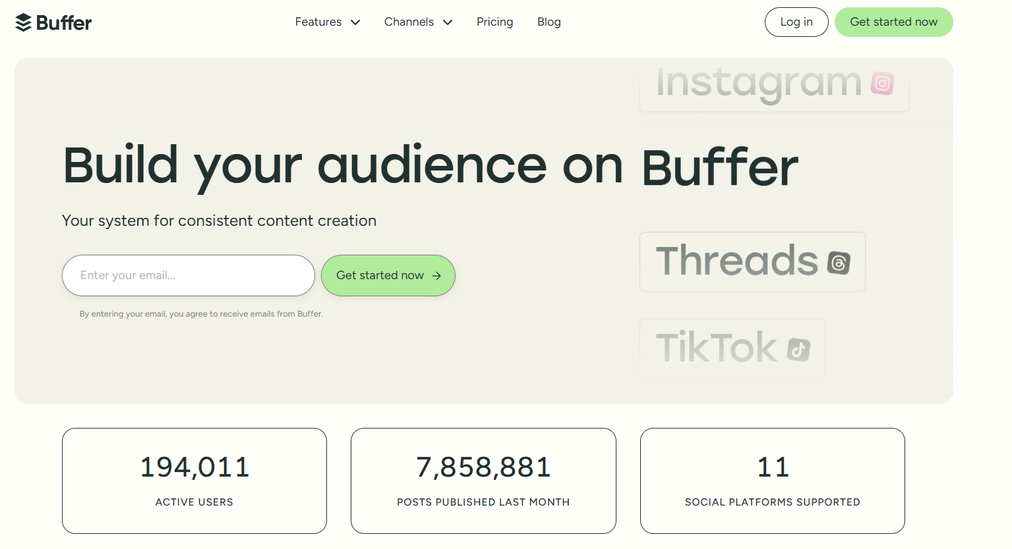Viewport: 1012px width, 549px height.
Task: Click the subtitle about consistent content creation
Action: pyautogui.click(x=219, y=221)
